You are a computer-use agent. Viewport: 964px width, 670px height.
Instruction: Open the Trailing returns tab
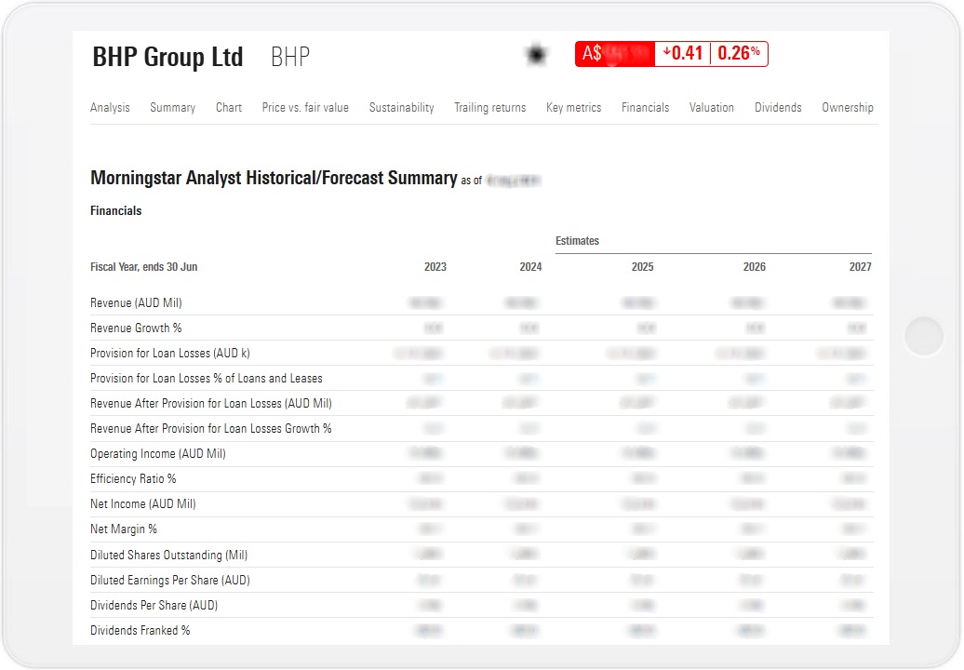(x=490, y=107)
